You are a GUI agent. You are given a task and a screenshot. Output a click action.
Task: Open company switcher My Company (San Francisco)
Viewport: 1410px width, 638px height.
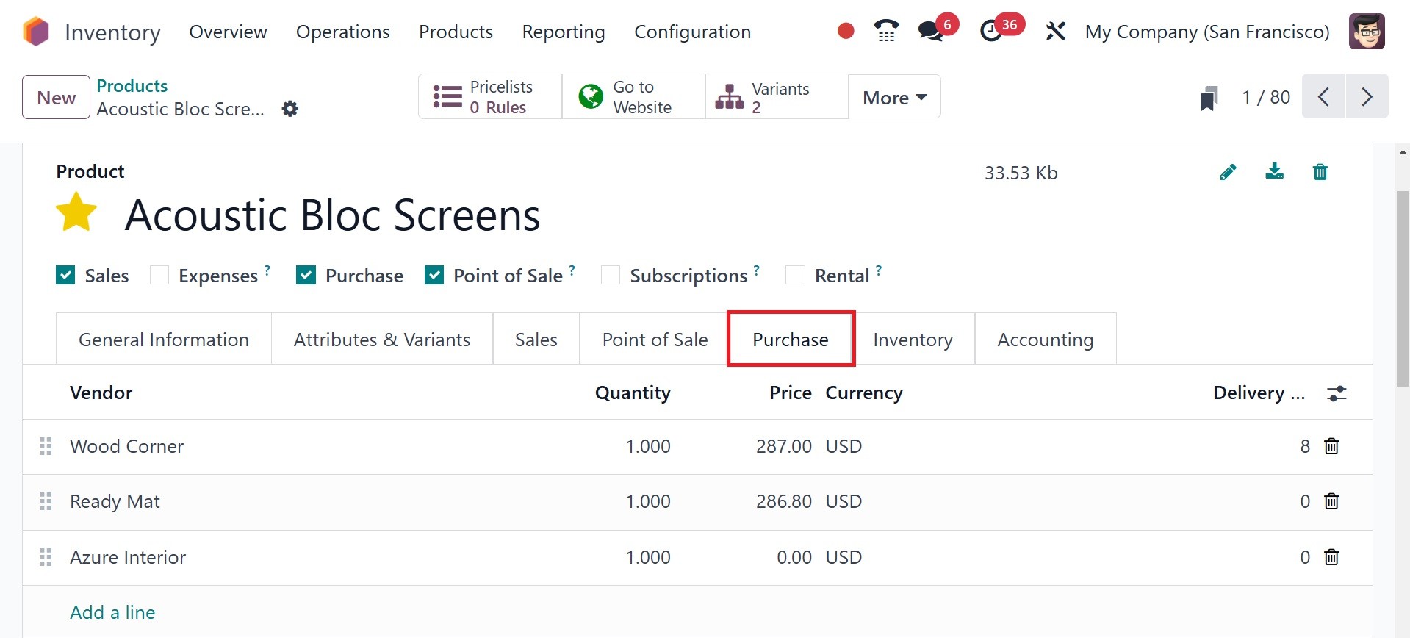point(1207,32)
